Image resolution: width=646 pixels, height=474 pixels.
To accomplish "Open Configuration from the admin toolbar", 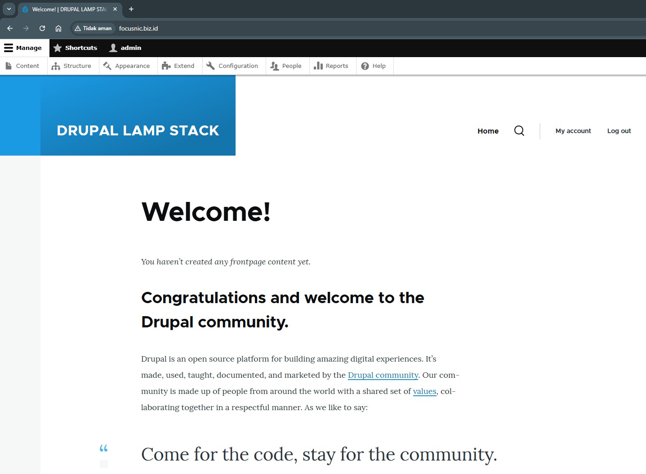I will click(x=232, y=66).
